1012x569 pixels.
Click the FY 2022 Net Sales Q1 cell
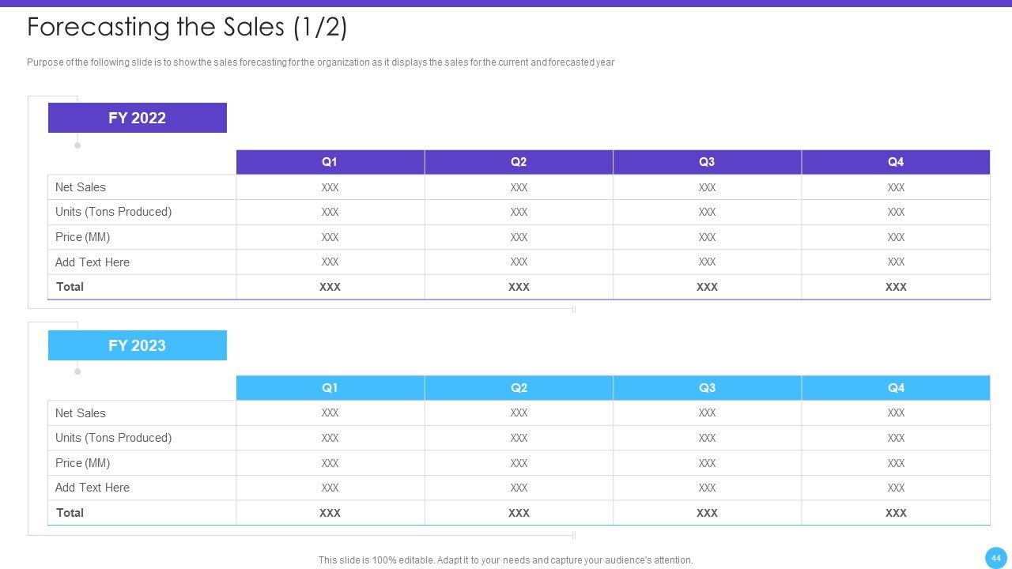pyautogui.click(x=330, y=187)
